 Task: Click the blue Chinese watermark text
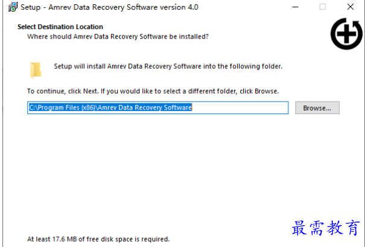tap(326, 228)
